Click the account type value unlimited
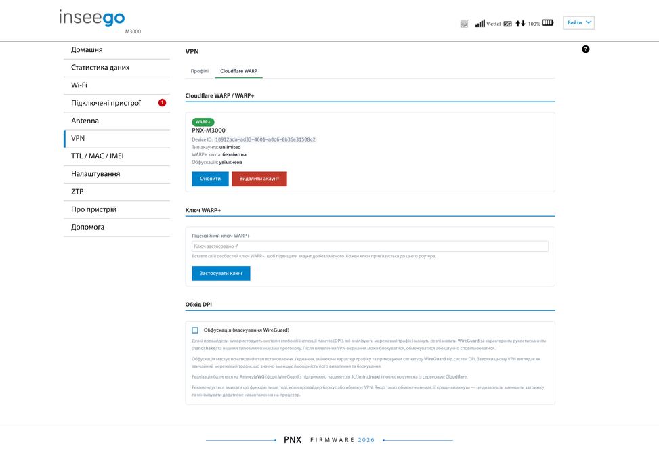Screen dimensions: 659x474 (x=230, y=147)
